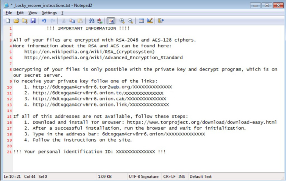Click the Notepad2 title bar app icon
The height and width of the screenshot is (181, 286).
[7, 5]
